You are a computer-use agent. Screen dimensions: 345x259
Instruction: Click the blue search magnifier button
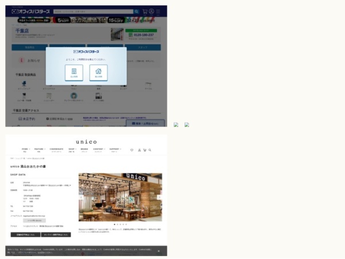(x=136, y=12)
